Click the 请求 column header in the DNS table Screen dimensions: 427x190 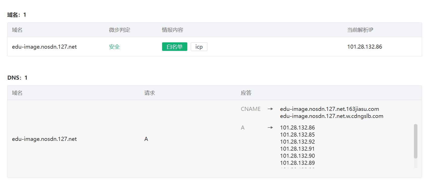149,93
